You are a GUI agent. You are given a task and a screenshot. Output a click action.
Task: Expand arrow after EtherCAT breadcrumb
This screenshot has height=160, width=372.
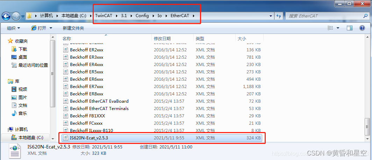[194, 16]
